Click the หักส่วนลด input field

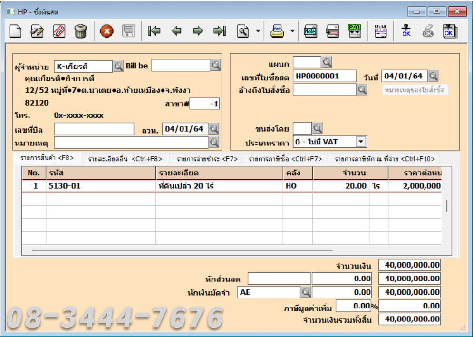point(279,278)
